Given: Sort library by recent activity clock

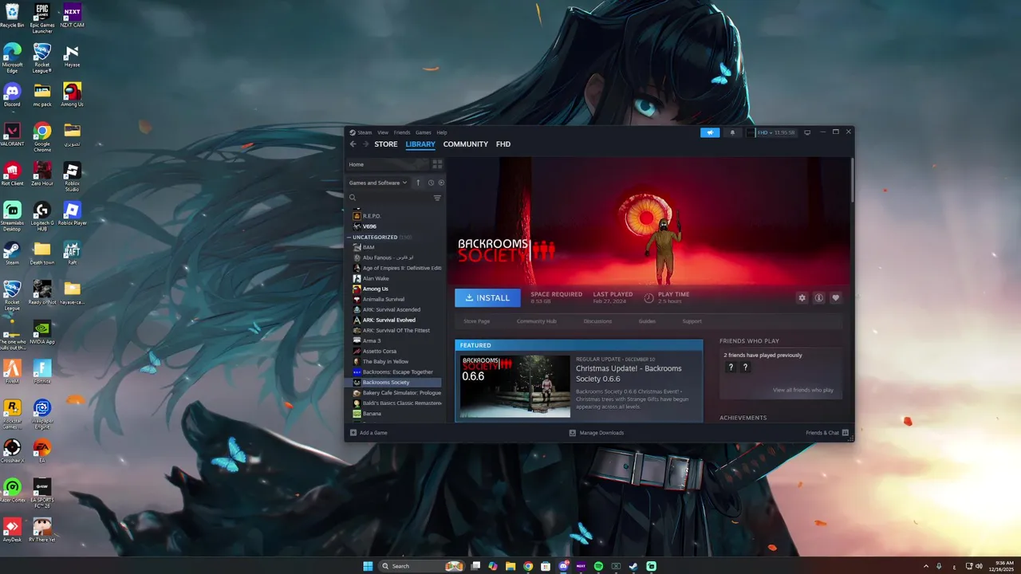Looking at the screenshot, I should [x=431, y=183].
